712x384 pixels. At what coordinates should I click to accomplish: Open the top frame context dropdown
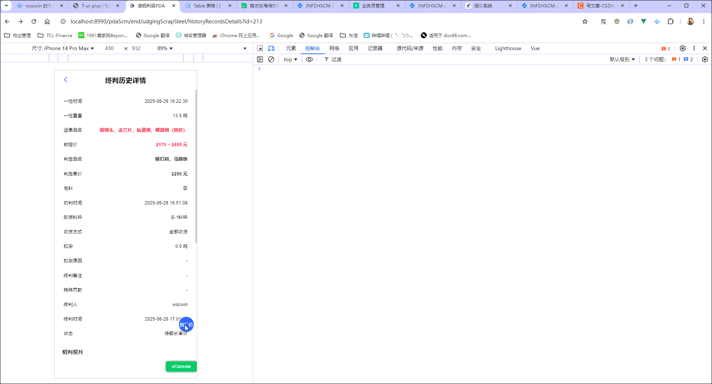[x=290, y=59]
